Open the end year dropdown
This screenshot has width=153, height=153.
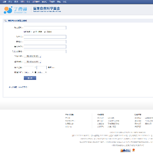(42, 72)
